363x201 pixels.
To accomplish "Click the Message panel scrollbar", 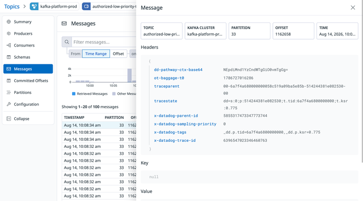I will click(362, 81).
